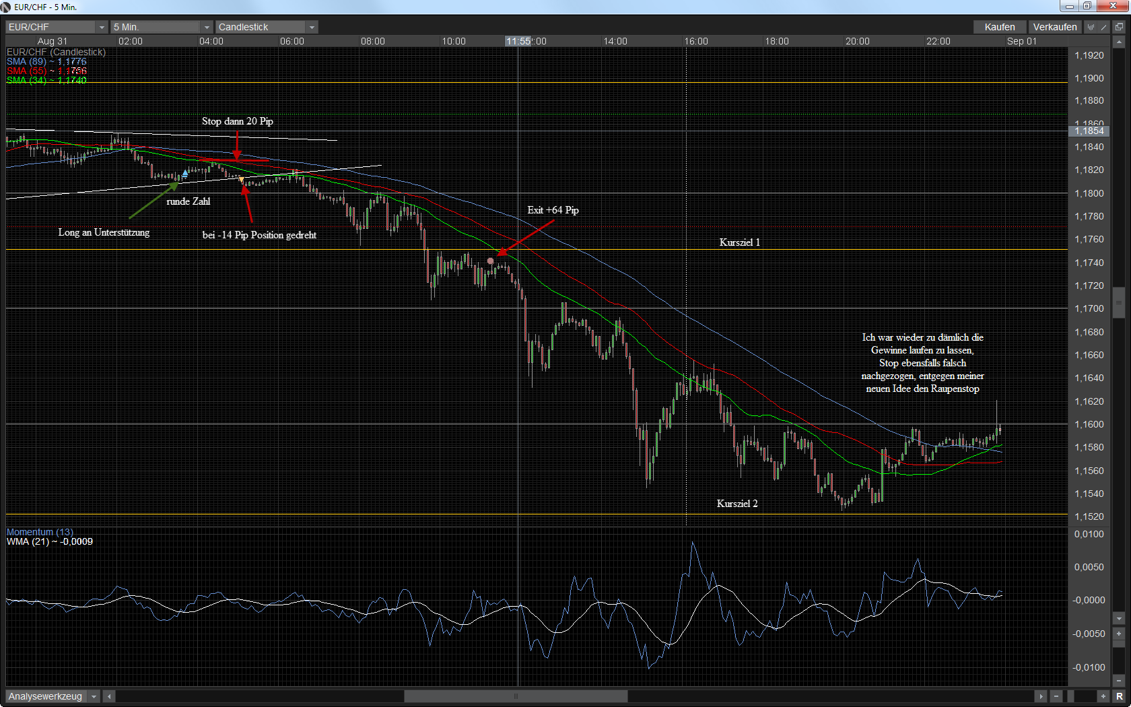Expand the Analysewerkzeug dropdown arrow

pos(94,696)
